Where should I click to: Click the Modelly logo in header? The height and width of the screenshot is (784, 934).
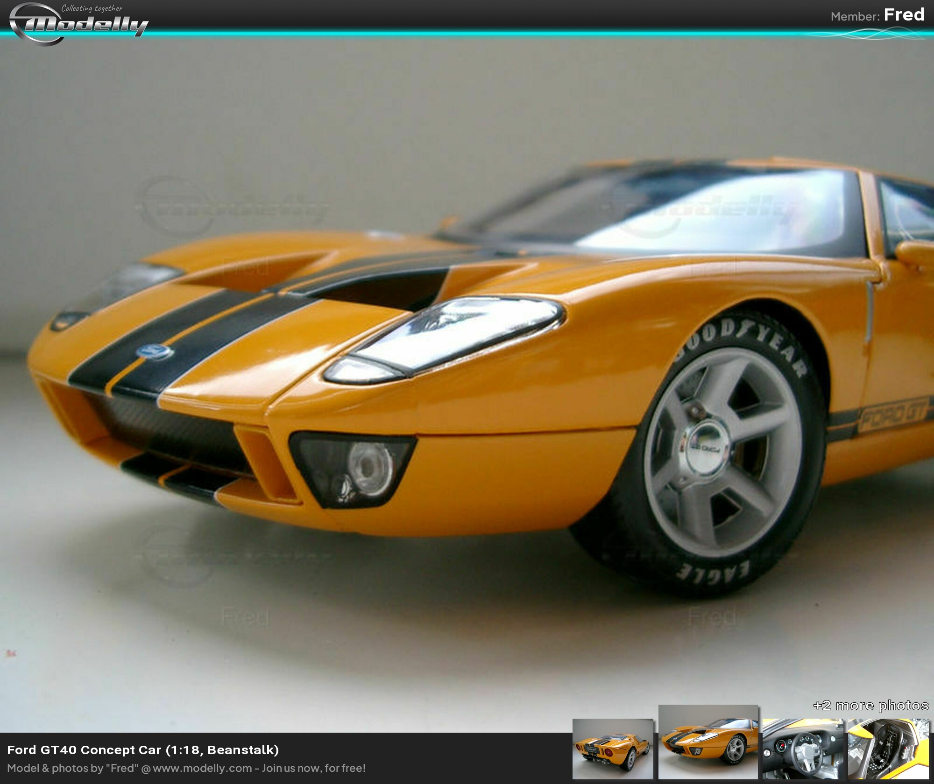pyautogui.click(x=79, y=24)
